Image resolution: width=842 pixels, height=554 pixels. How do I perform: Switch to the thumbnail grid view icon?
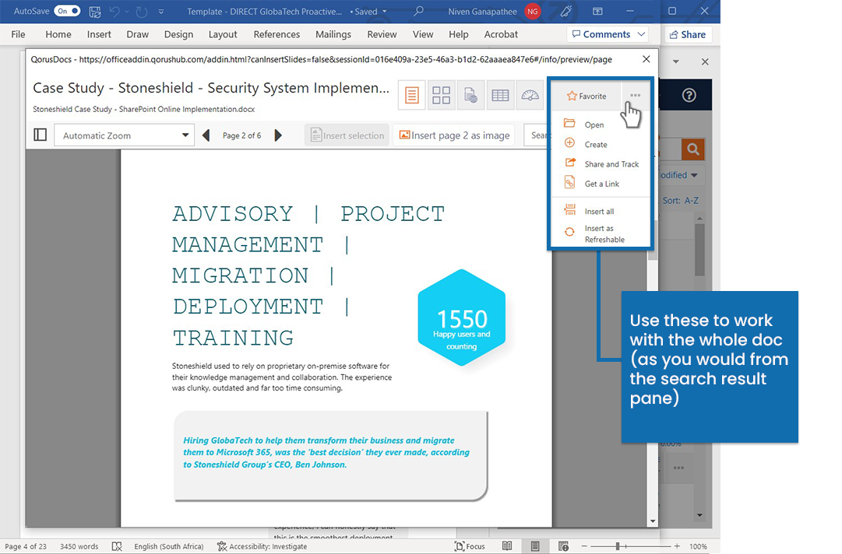(441, 95)
